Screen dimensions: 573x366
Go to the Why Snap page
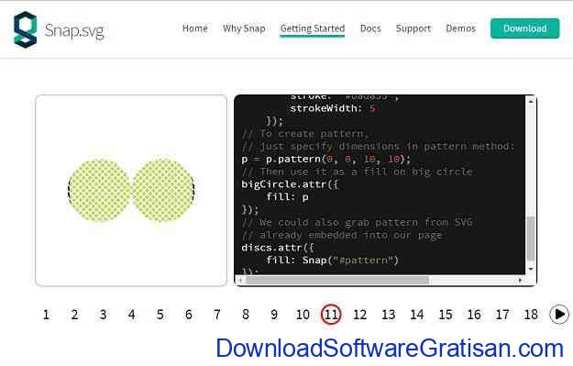coord(244,28)
